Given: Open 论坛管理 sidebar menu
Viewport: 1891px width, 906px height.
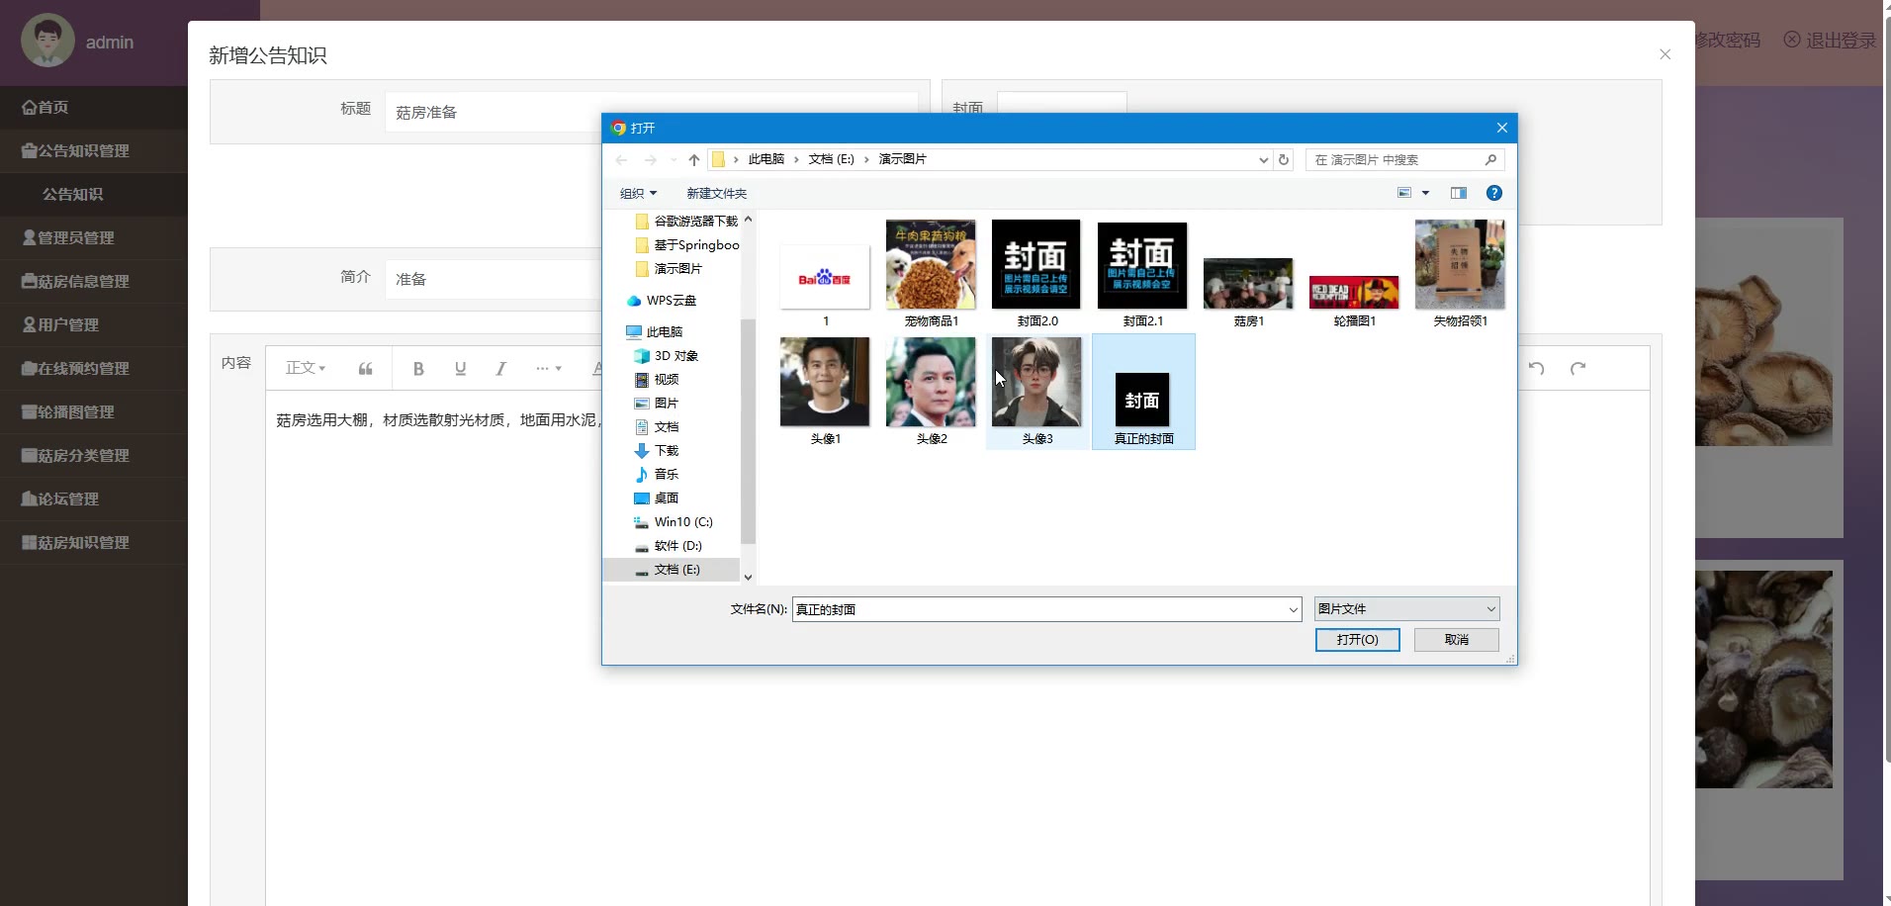Looking at the screenshot, I should 94,498.
